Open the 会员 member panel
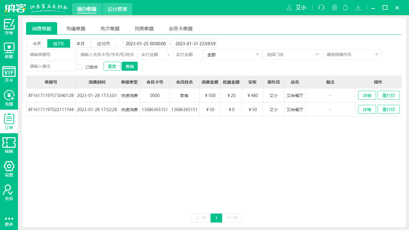409x230 pixels. tap(9, 192)
